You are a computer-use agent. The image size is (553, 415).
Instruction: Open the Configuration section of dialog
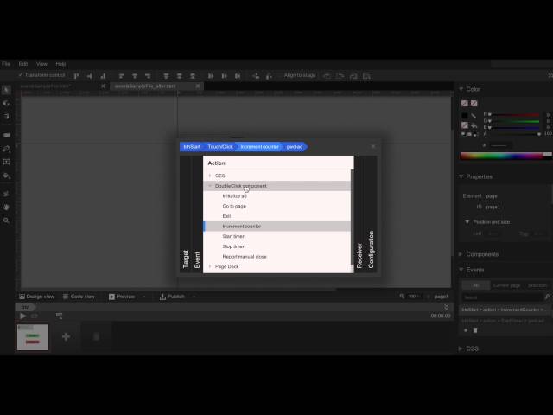tap(371, 214)
